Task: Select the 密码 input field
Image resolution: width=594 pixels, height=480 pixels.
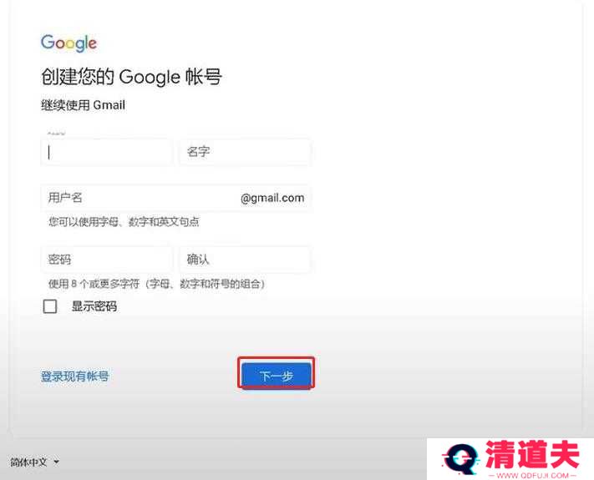Action: (106, 260)
